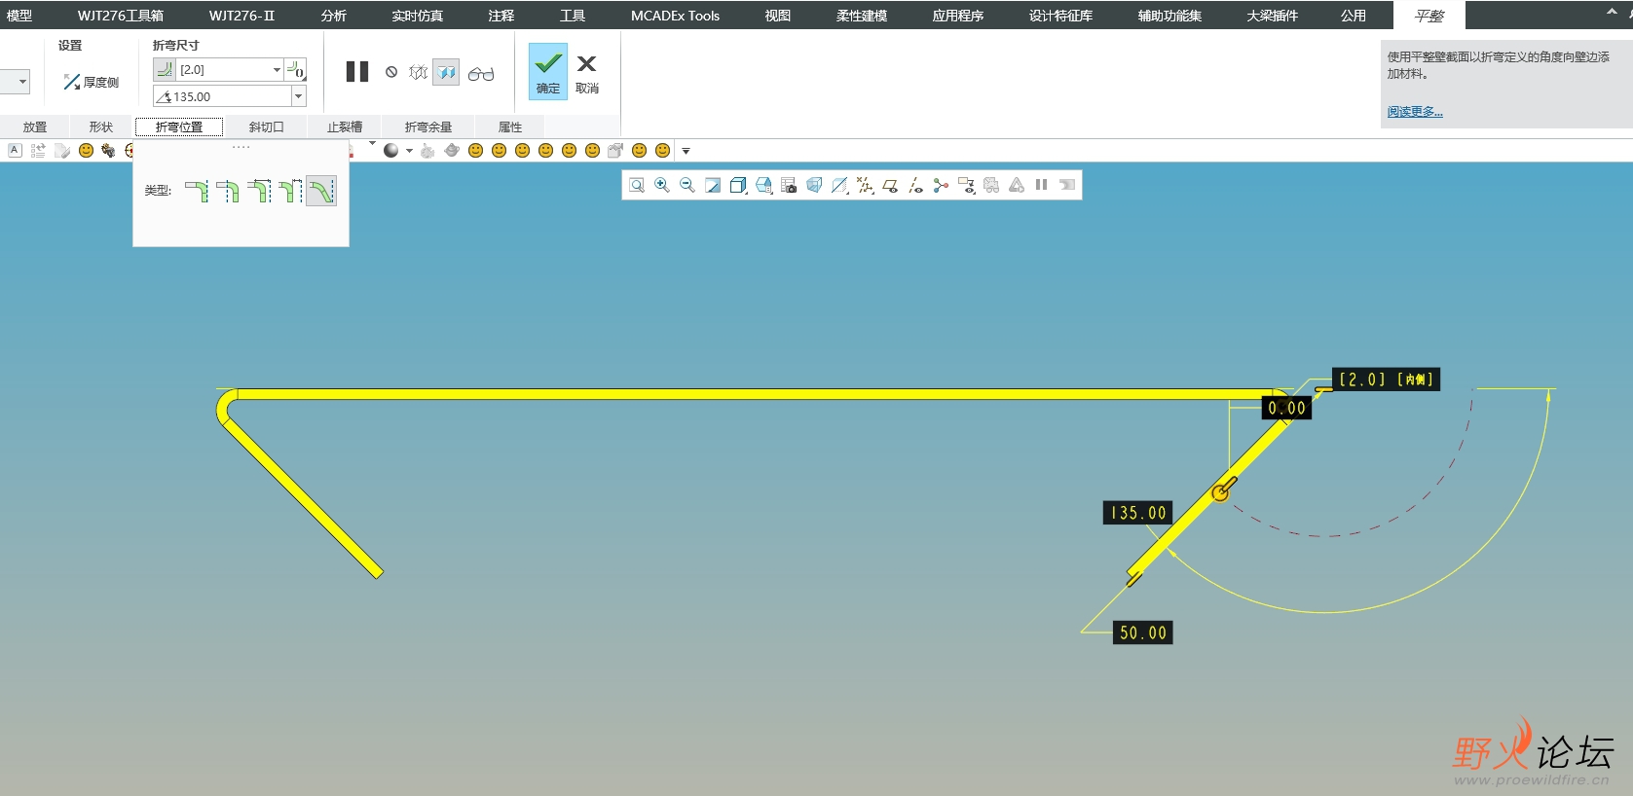
Task: Click the round angle drag handle on flange
Action: tap(1220, 493)
